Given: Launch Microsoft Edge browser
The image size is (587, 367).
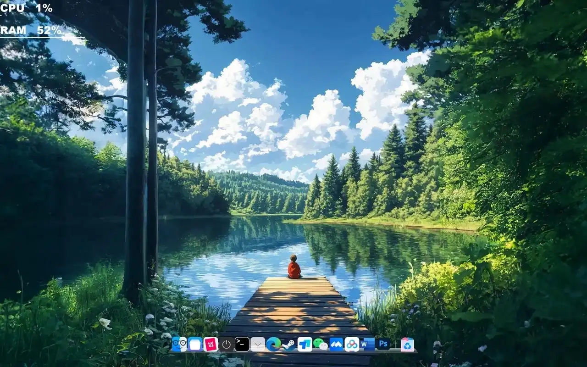Looking at the screenshot, I should pyautogui.click(x=273, y=344).
